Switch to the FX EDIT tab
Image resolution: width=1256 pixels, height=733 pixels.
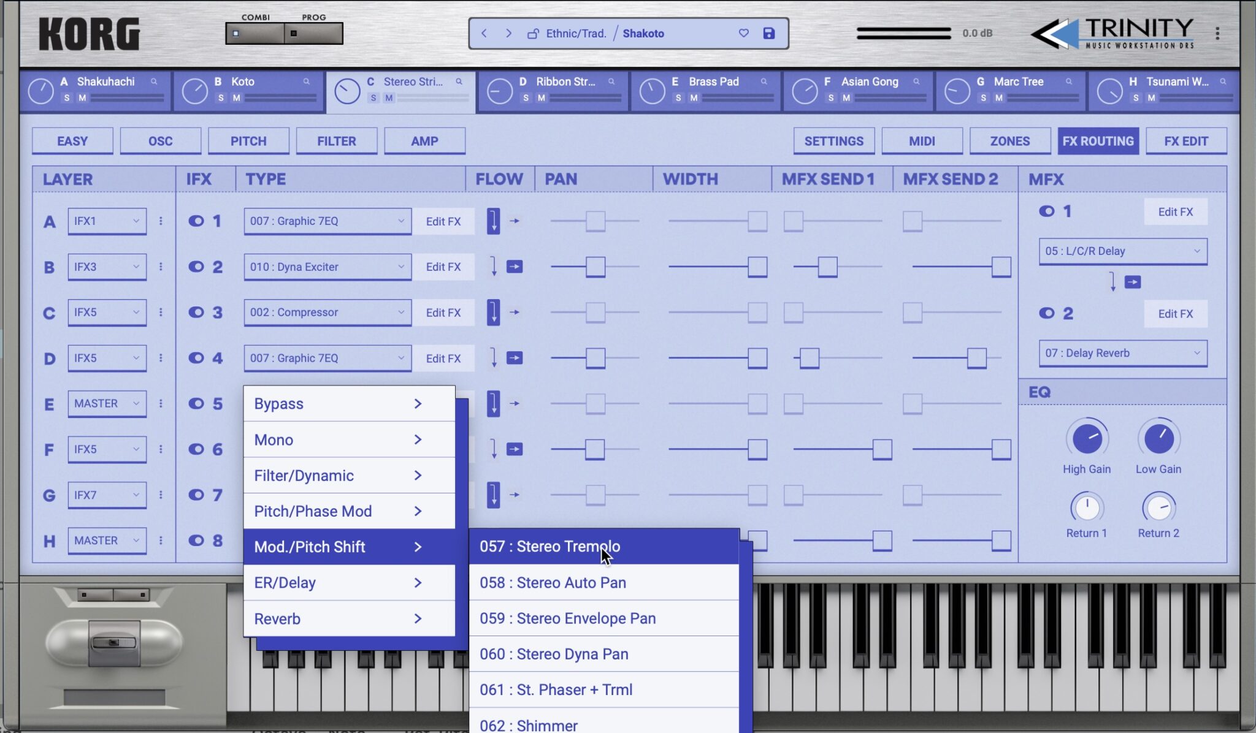(1185, 140)
